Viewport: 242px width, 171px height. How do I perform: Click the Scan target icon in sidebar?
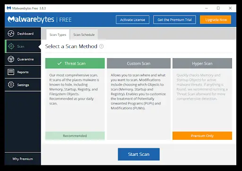point(11,46)
